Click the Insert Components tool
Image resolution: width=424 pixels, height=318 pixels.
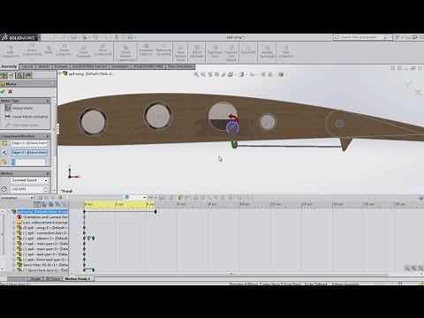tap(32, 50)
